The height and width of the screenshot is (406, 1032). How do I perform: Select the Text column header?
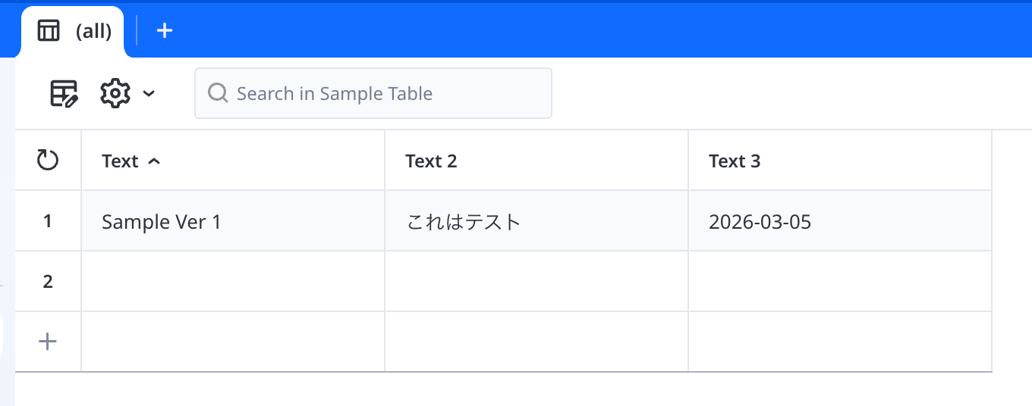coord(121,161)
